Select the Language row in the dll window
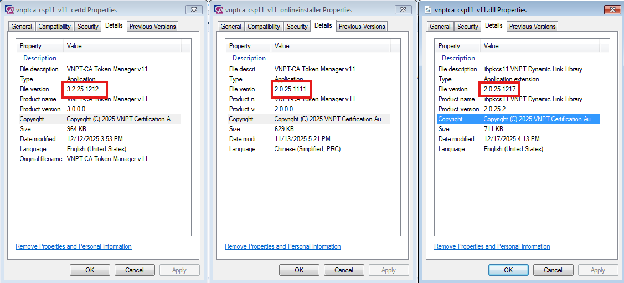 519,149
